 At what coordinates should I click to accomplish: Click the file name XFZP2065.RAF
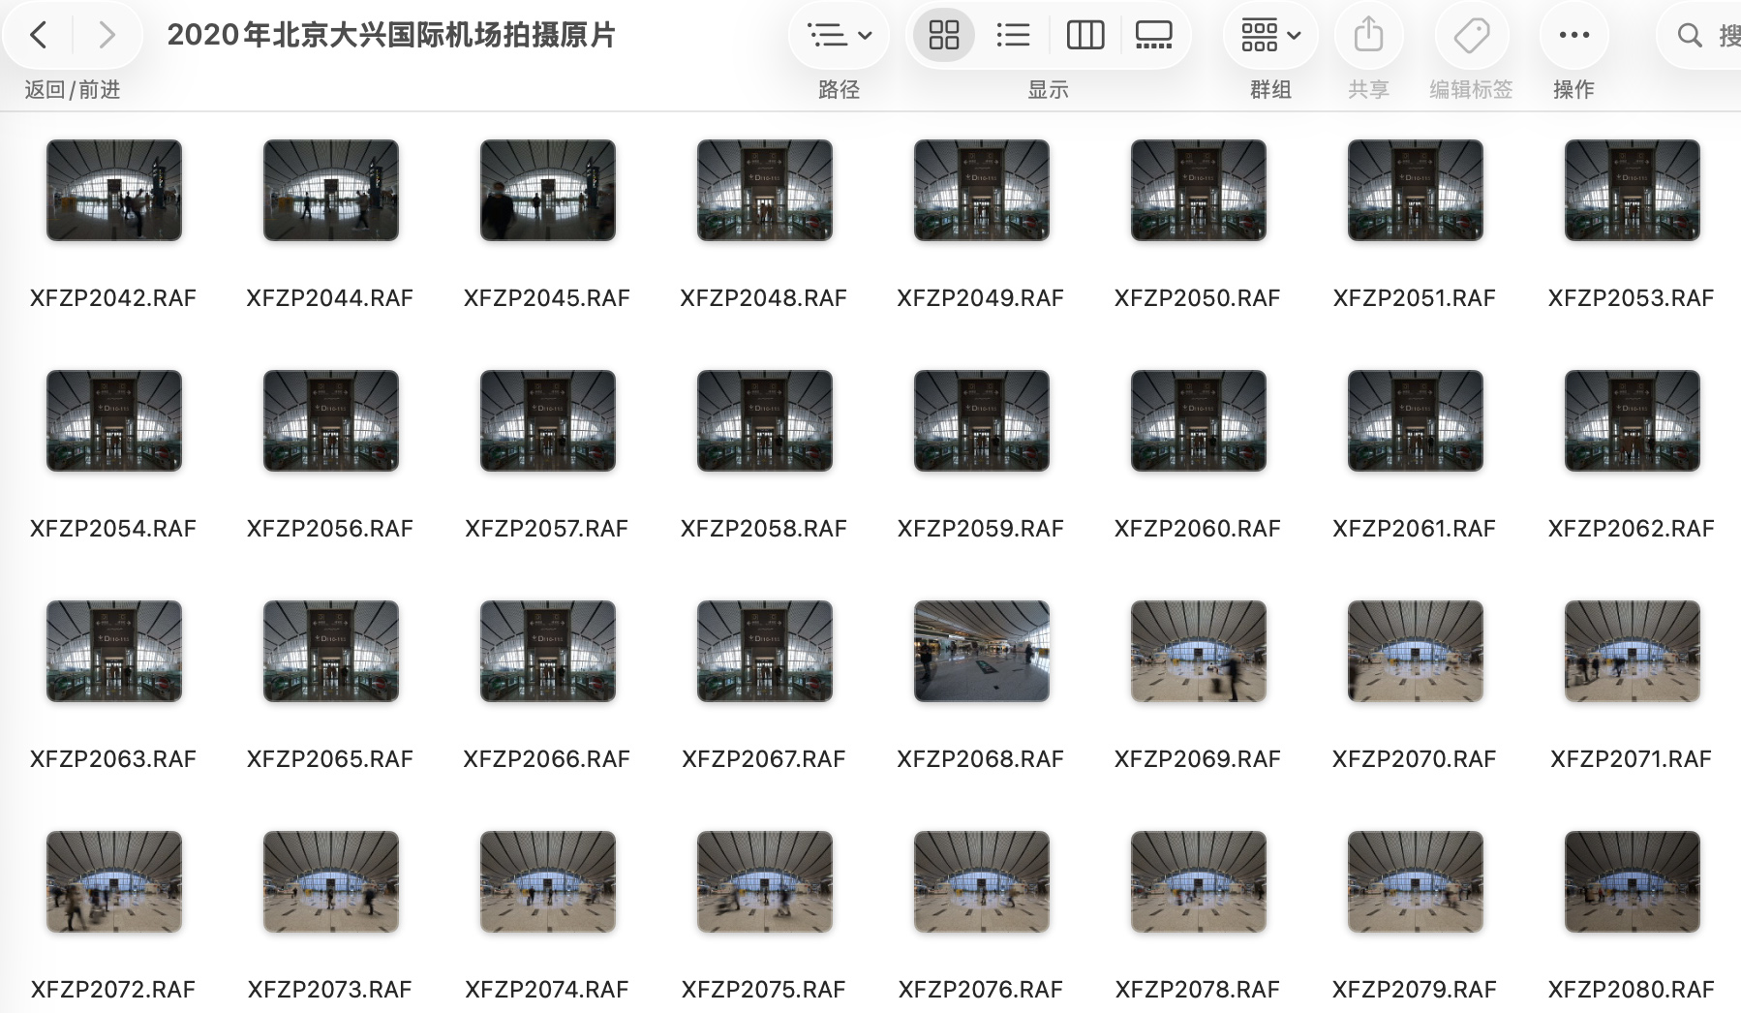click(330, 759)
